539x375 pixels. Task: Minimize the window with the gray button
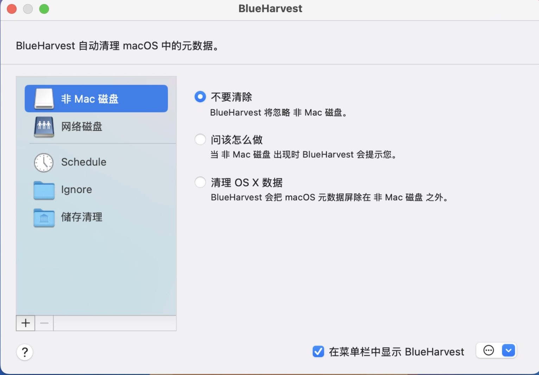click(x=28, y=9)
